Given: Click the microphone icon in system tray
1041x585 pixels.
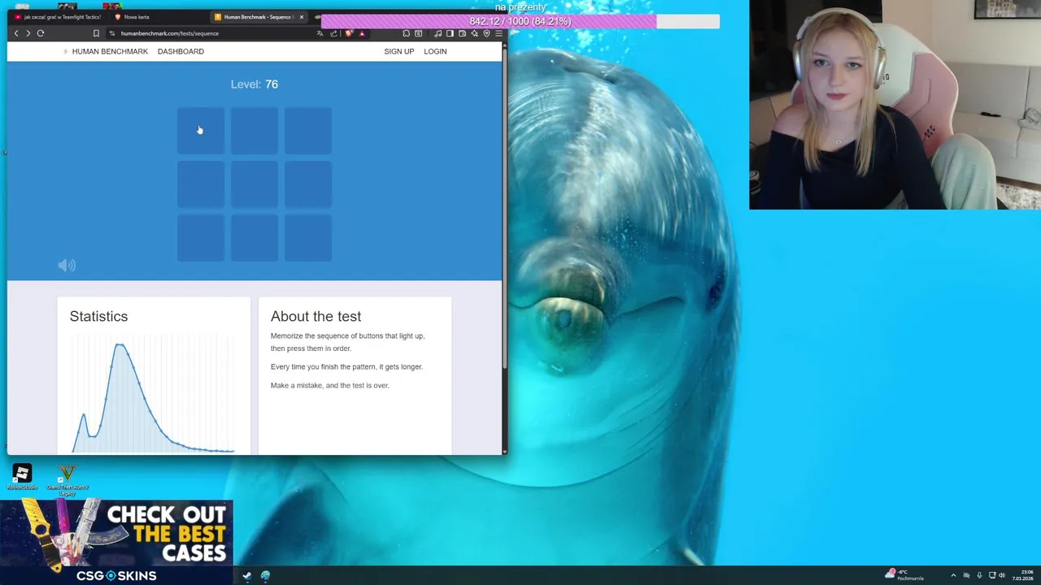Looking at the screenshot, I should (979, 575).
